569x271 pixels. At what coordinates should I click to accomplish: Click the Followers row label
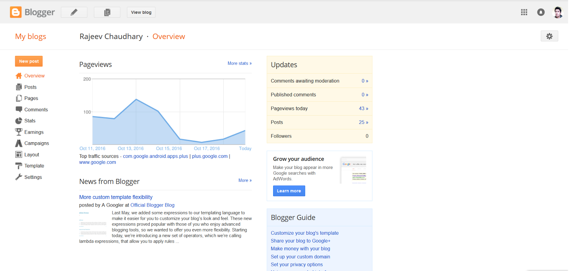pos(281,136)
